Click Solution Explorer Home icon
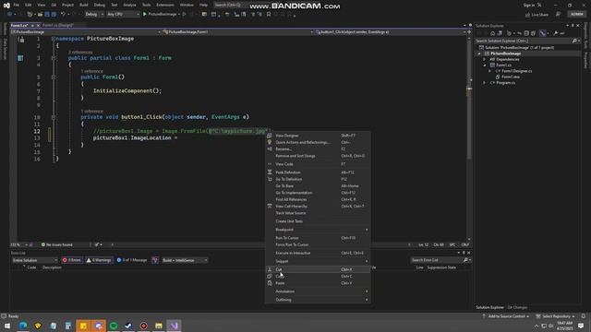The height and width of the screenshot is (332, 591). [492, 33]
